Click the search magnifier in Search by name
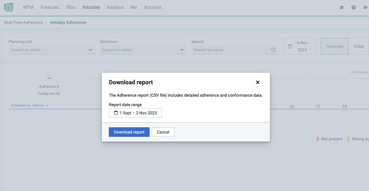Screen dimensions: 369x191 click(x=273, y=50)
